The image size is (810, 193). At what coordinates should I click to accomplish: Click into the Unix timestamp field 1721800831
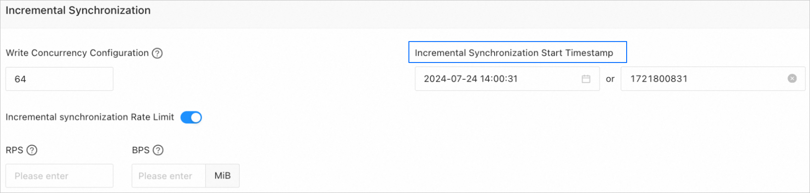point(713,78)
